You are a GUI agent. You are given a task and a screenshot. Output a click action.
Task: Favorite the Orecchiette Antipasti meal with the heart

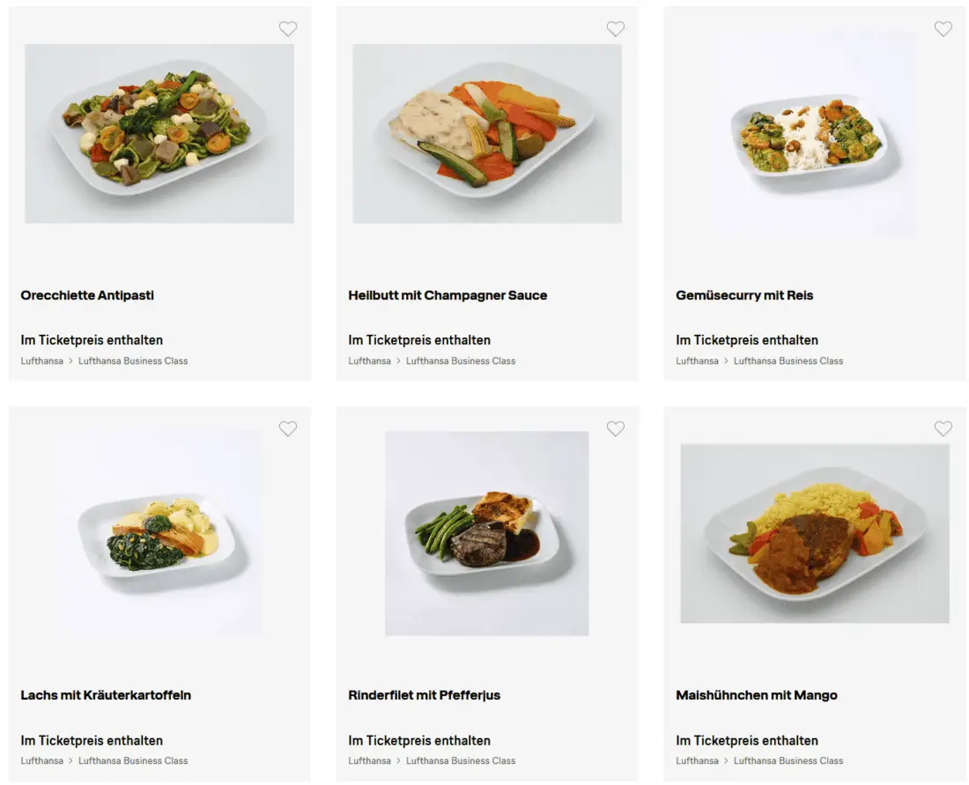click(288, 29)
